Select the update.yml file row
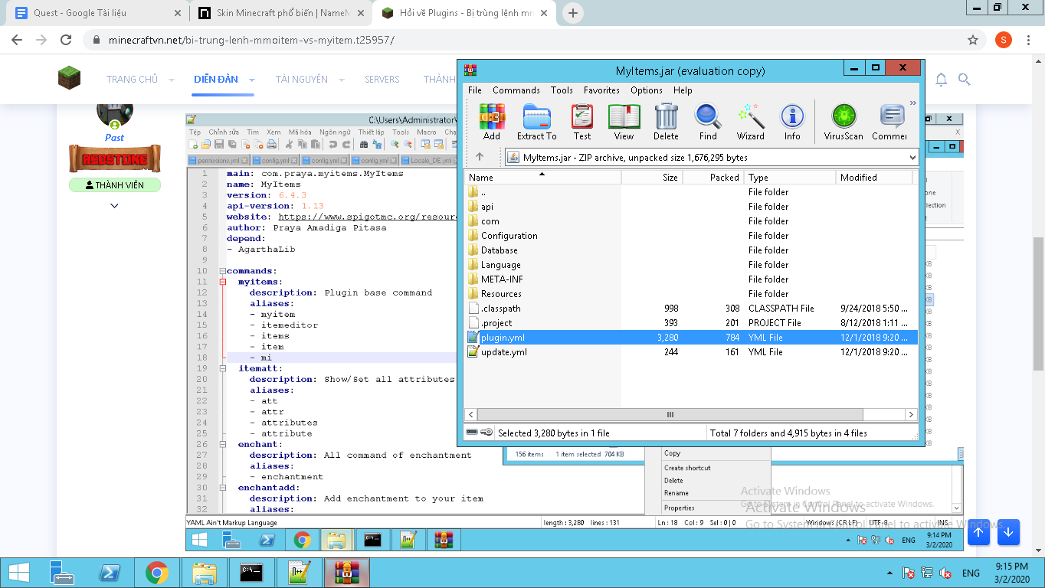This screenshot has height=588, width=1045. pyautogui.click(x=690, y=352)
